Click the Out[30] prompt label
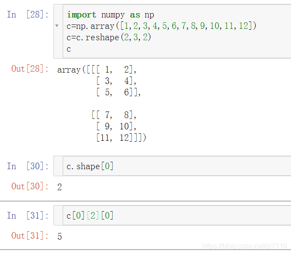Screen dimensions: 291x254 coord(30,186)
